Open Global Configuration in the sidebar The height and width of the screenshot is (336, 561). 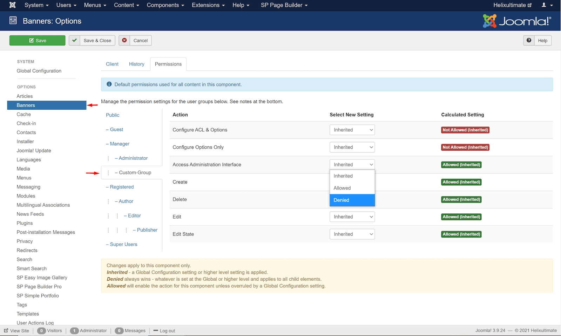tap(39, 71)
